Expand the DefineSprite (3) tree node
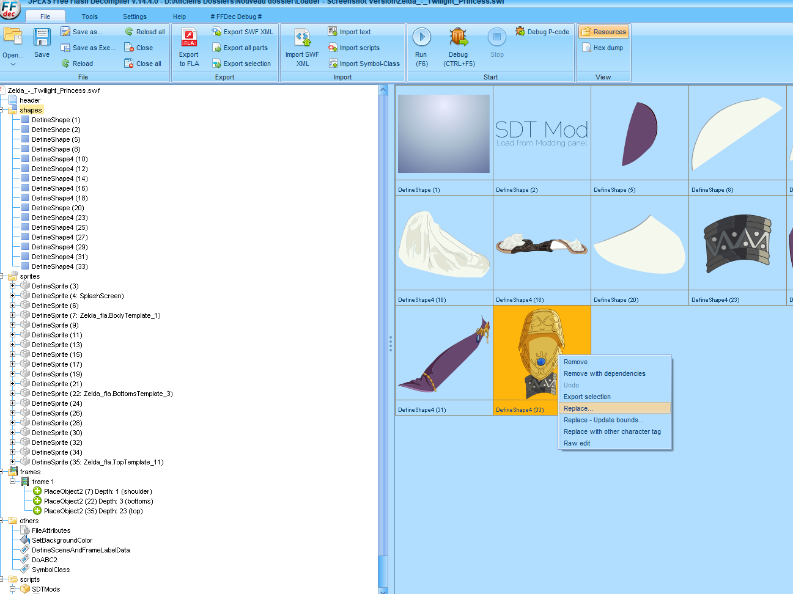This screenshot has height=594, width=793. tap(12, 286)
